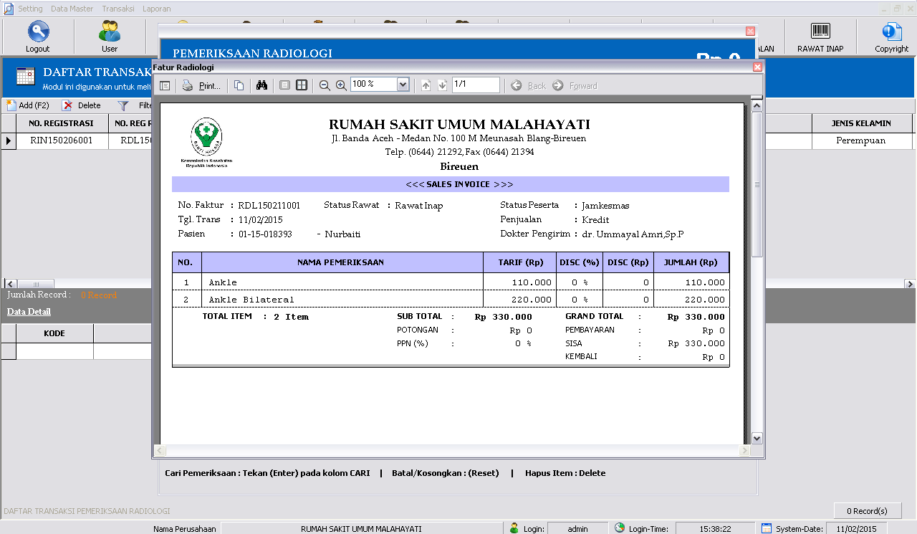Open the Transaksi menu

pyautogui.click(x=117, y=9)
